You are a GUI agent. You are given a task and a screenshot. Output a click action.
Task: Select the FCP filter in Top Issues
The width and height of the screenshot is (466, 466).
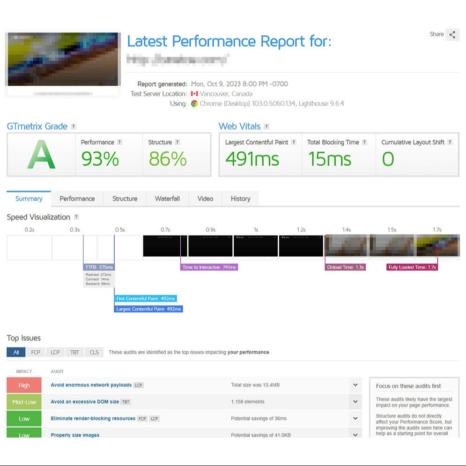click(x=36, y=352)
